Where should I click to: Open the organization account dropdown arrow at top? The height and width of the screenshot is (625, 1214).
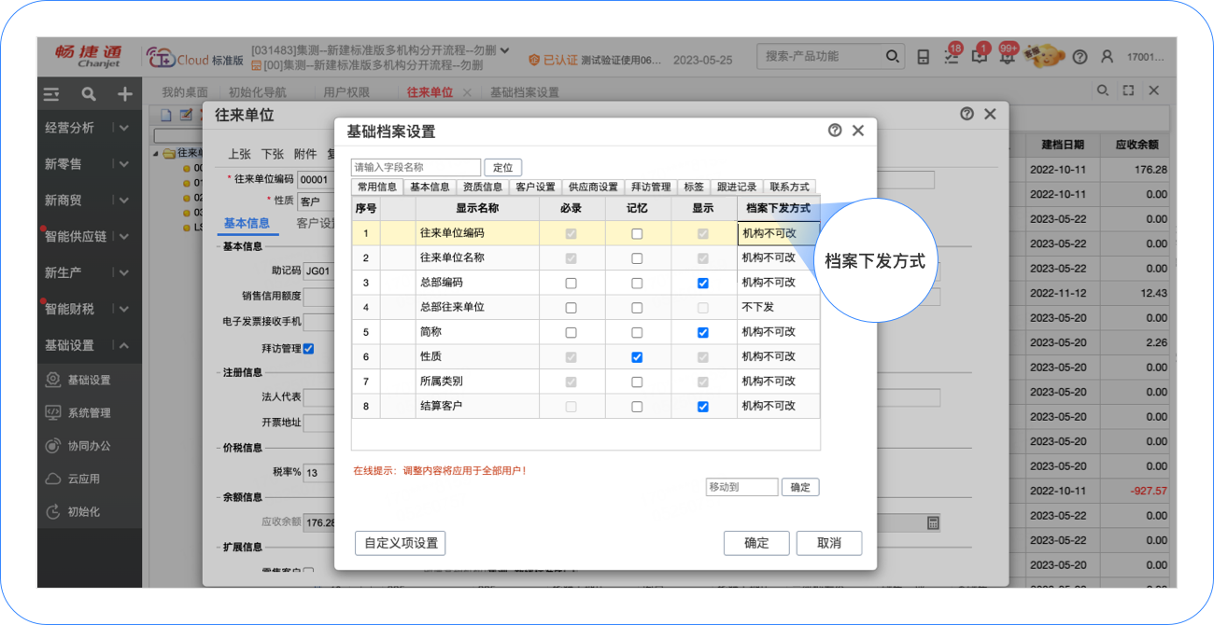[505, 50]
